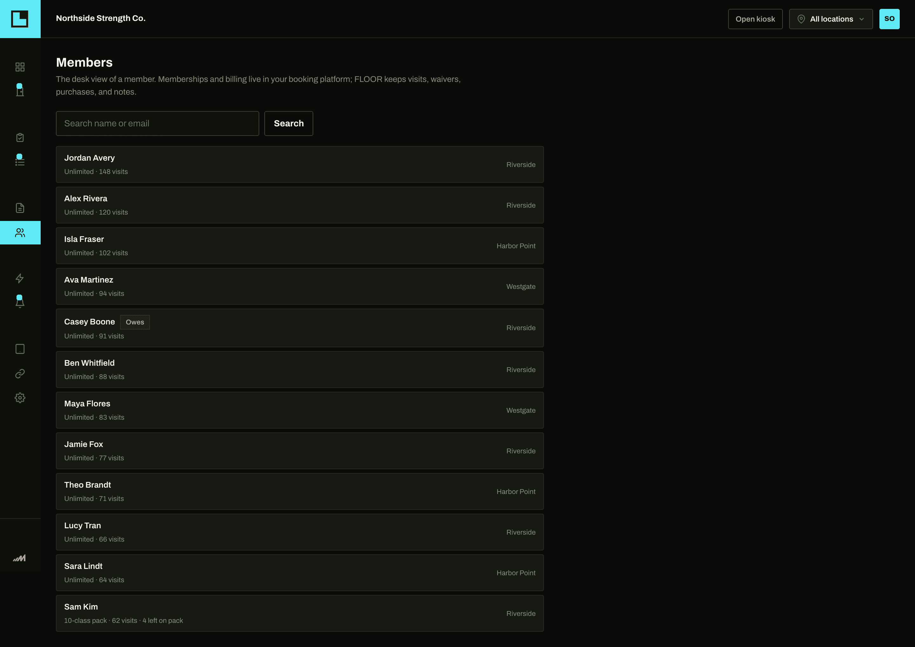Open the lightning bolt icon in sidebar
The image size is (915, 647).
click(x=20, y=278)
